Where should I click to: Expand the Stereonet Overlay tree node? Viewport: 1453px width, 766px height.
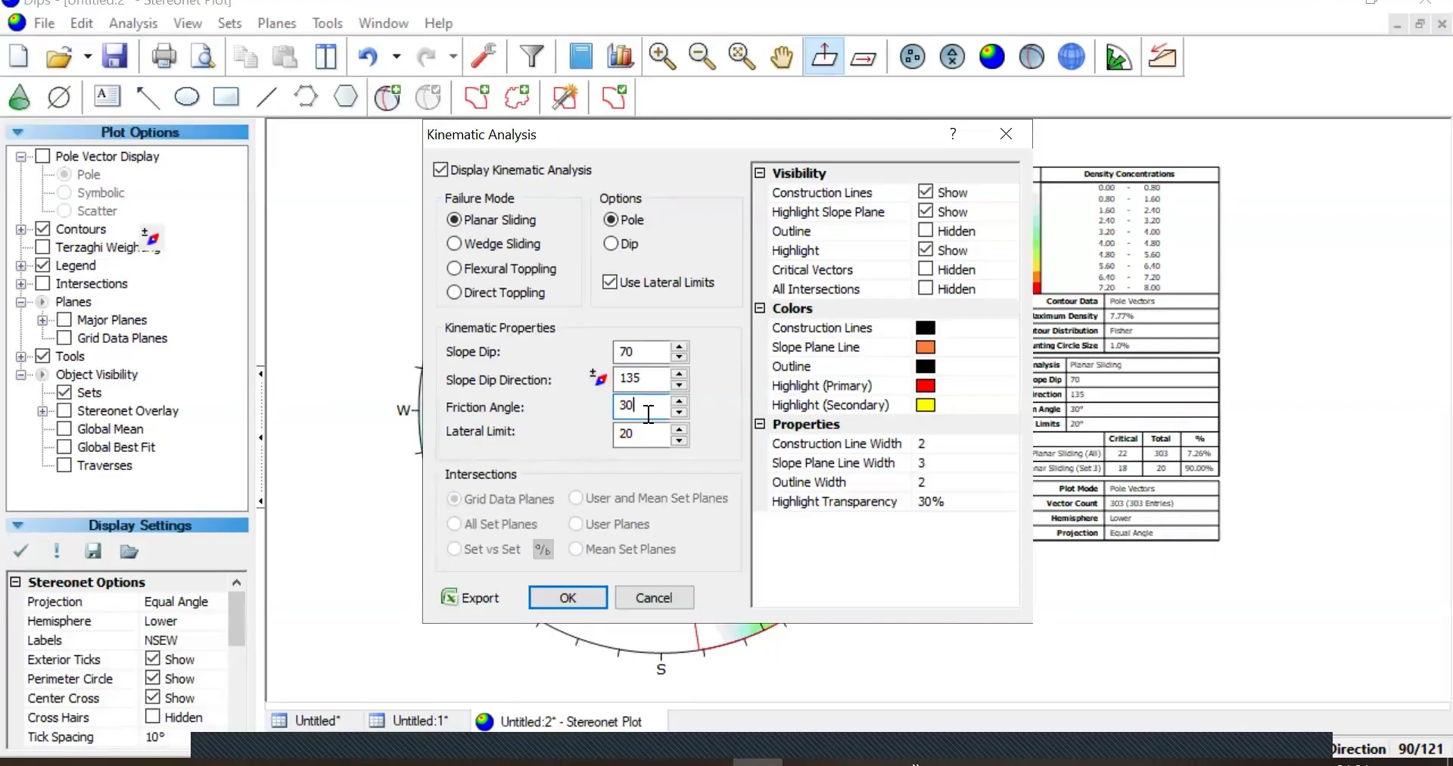pos(42,411)
